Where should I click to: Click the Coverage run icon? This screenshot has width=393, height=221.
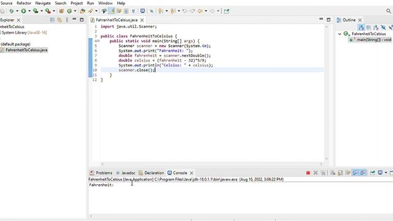coord(36,11)
